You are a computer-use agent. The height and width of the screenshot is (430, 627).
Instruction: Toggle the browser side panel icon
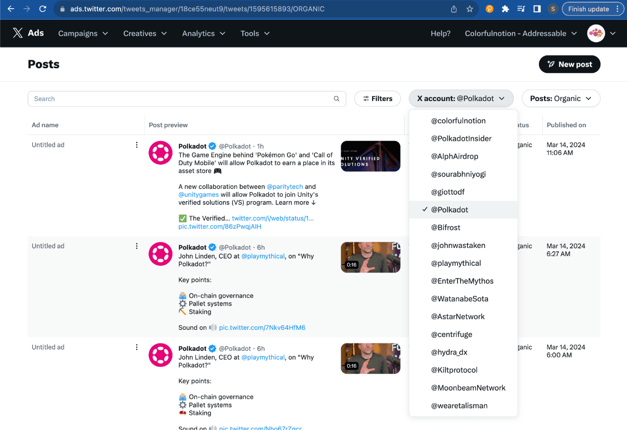coord(537,9)
